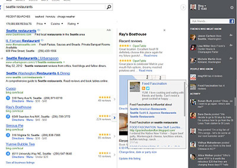The image size is (237, 168).
Task: Click the food photo in Ray's Boathouse panel
Action: tap(123, 124)
